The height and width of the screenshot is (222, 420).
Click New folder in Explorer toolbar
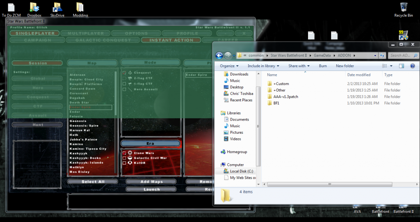pos(345,66)
